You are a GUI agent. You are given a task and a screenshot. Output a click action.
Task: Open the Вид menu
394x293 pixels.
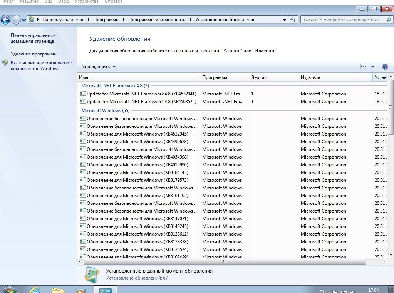[49, 2]
